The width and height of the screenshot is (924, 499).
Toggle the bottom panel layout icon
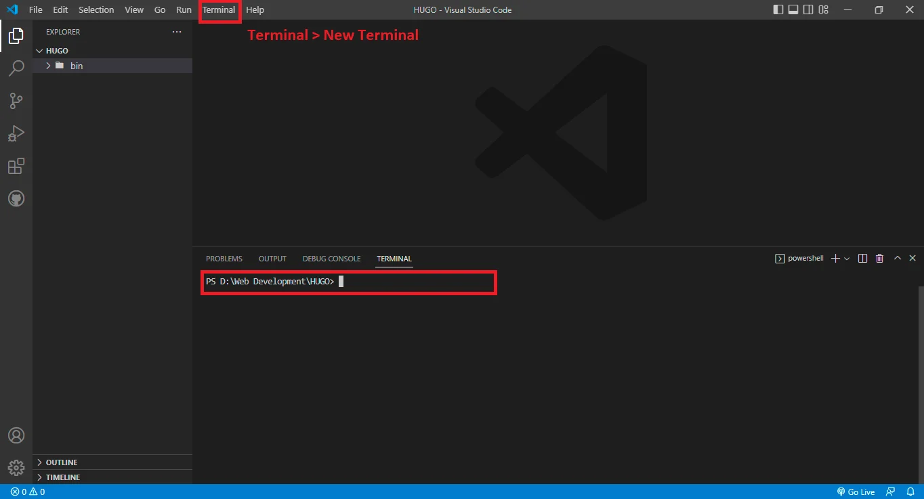tap(794, 9)
